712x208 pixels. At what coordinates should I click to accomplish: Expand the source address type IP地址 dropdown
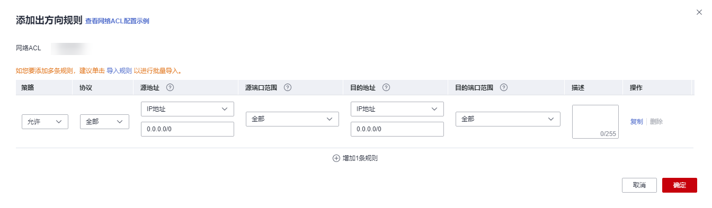point(188,109)
